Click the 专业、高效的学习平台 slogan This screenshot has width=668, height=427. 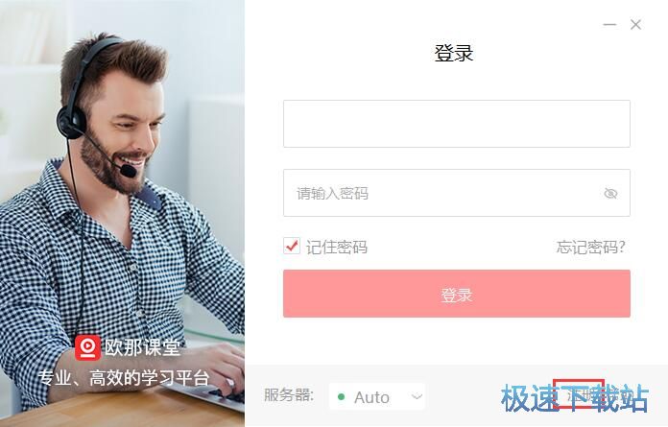(x=124, y=378)
